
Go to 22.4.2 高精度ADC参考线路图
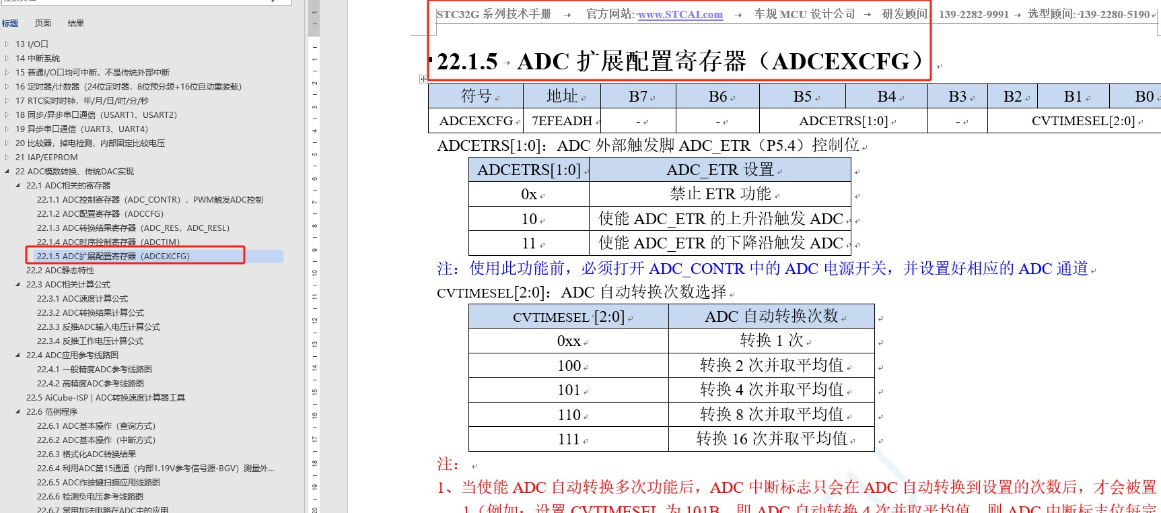click(x=90, y=384)
